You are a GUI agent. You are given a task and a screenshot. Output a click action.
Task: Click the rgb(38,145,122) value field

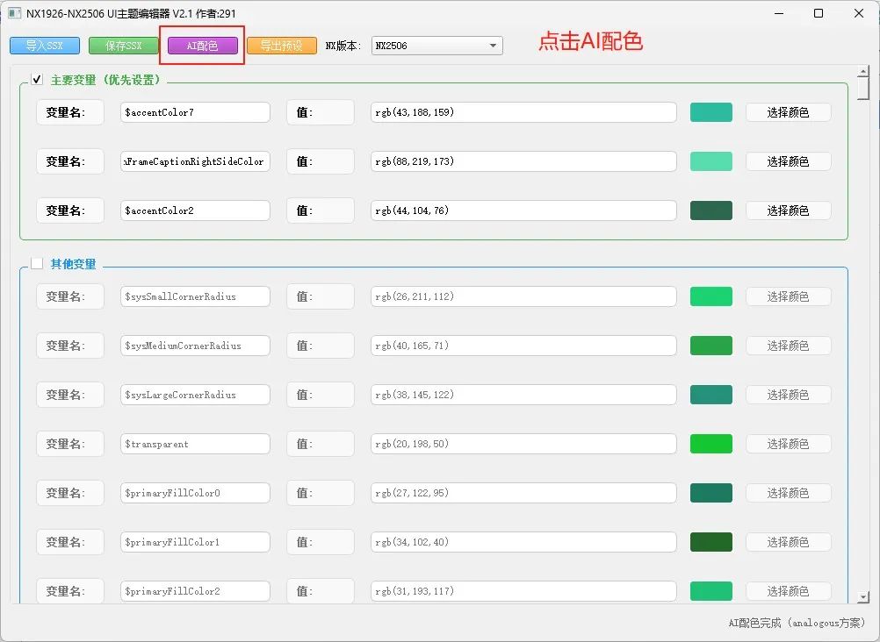coord(523,395)
